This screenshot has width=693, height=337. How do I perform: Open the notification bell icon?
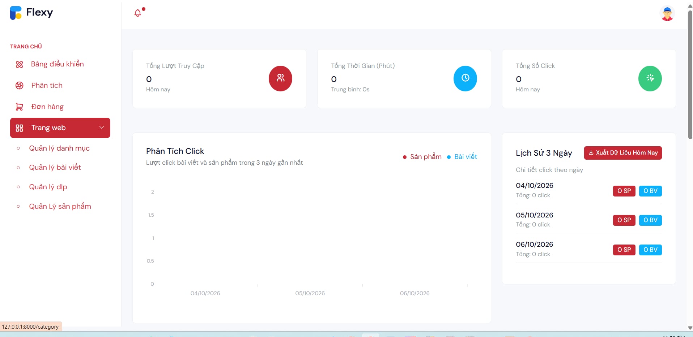click(x=138, y=13)
